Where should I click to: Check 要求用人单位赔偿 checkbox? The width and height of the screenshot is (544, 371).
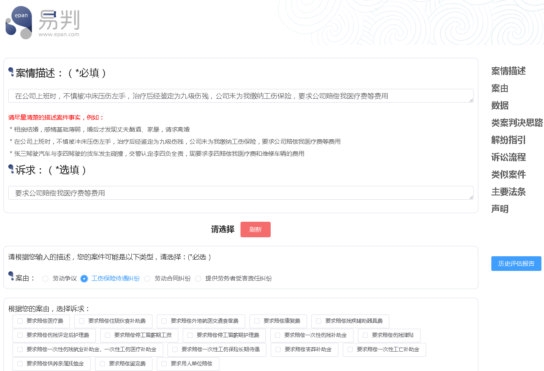164,364
